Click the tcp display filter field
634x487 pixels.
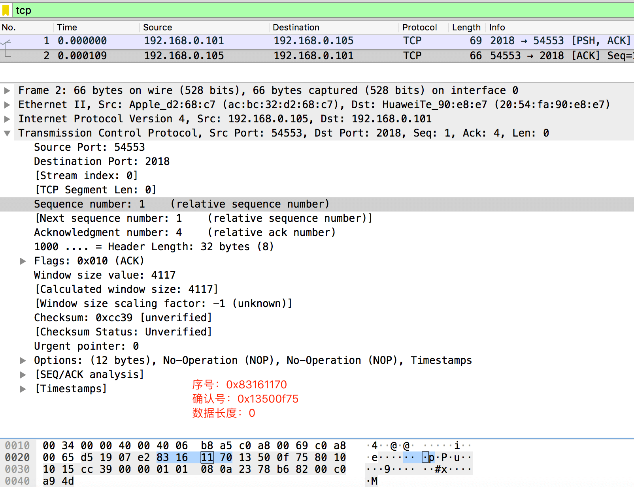point(316,10)
